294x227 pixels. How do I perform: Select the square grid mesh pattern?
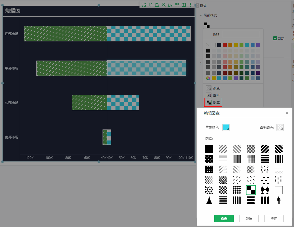point(251,159)
